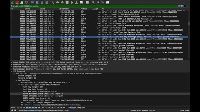Select the Server Protocol SSH-2.0-OpenSSH_7.9p1 packet
The height and width of the screenshot is (112, 200).
tap(99, 19)
